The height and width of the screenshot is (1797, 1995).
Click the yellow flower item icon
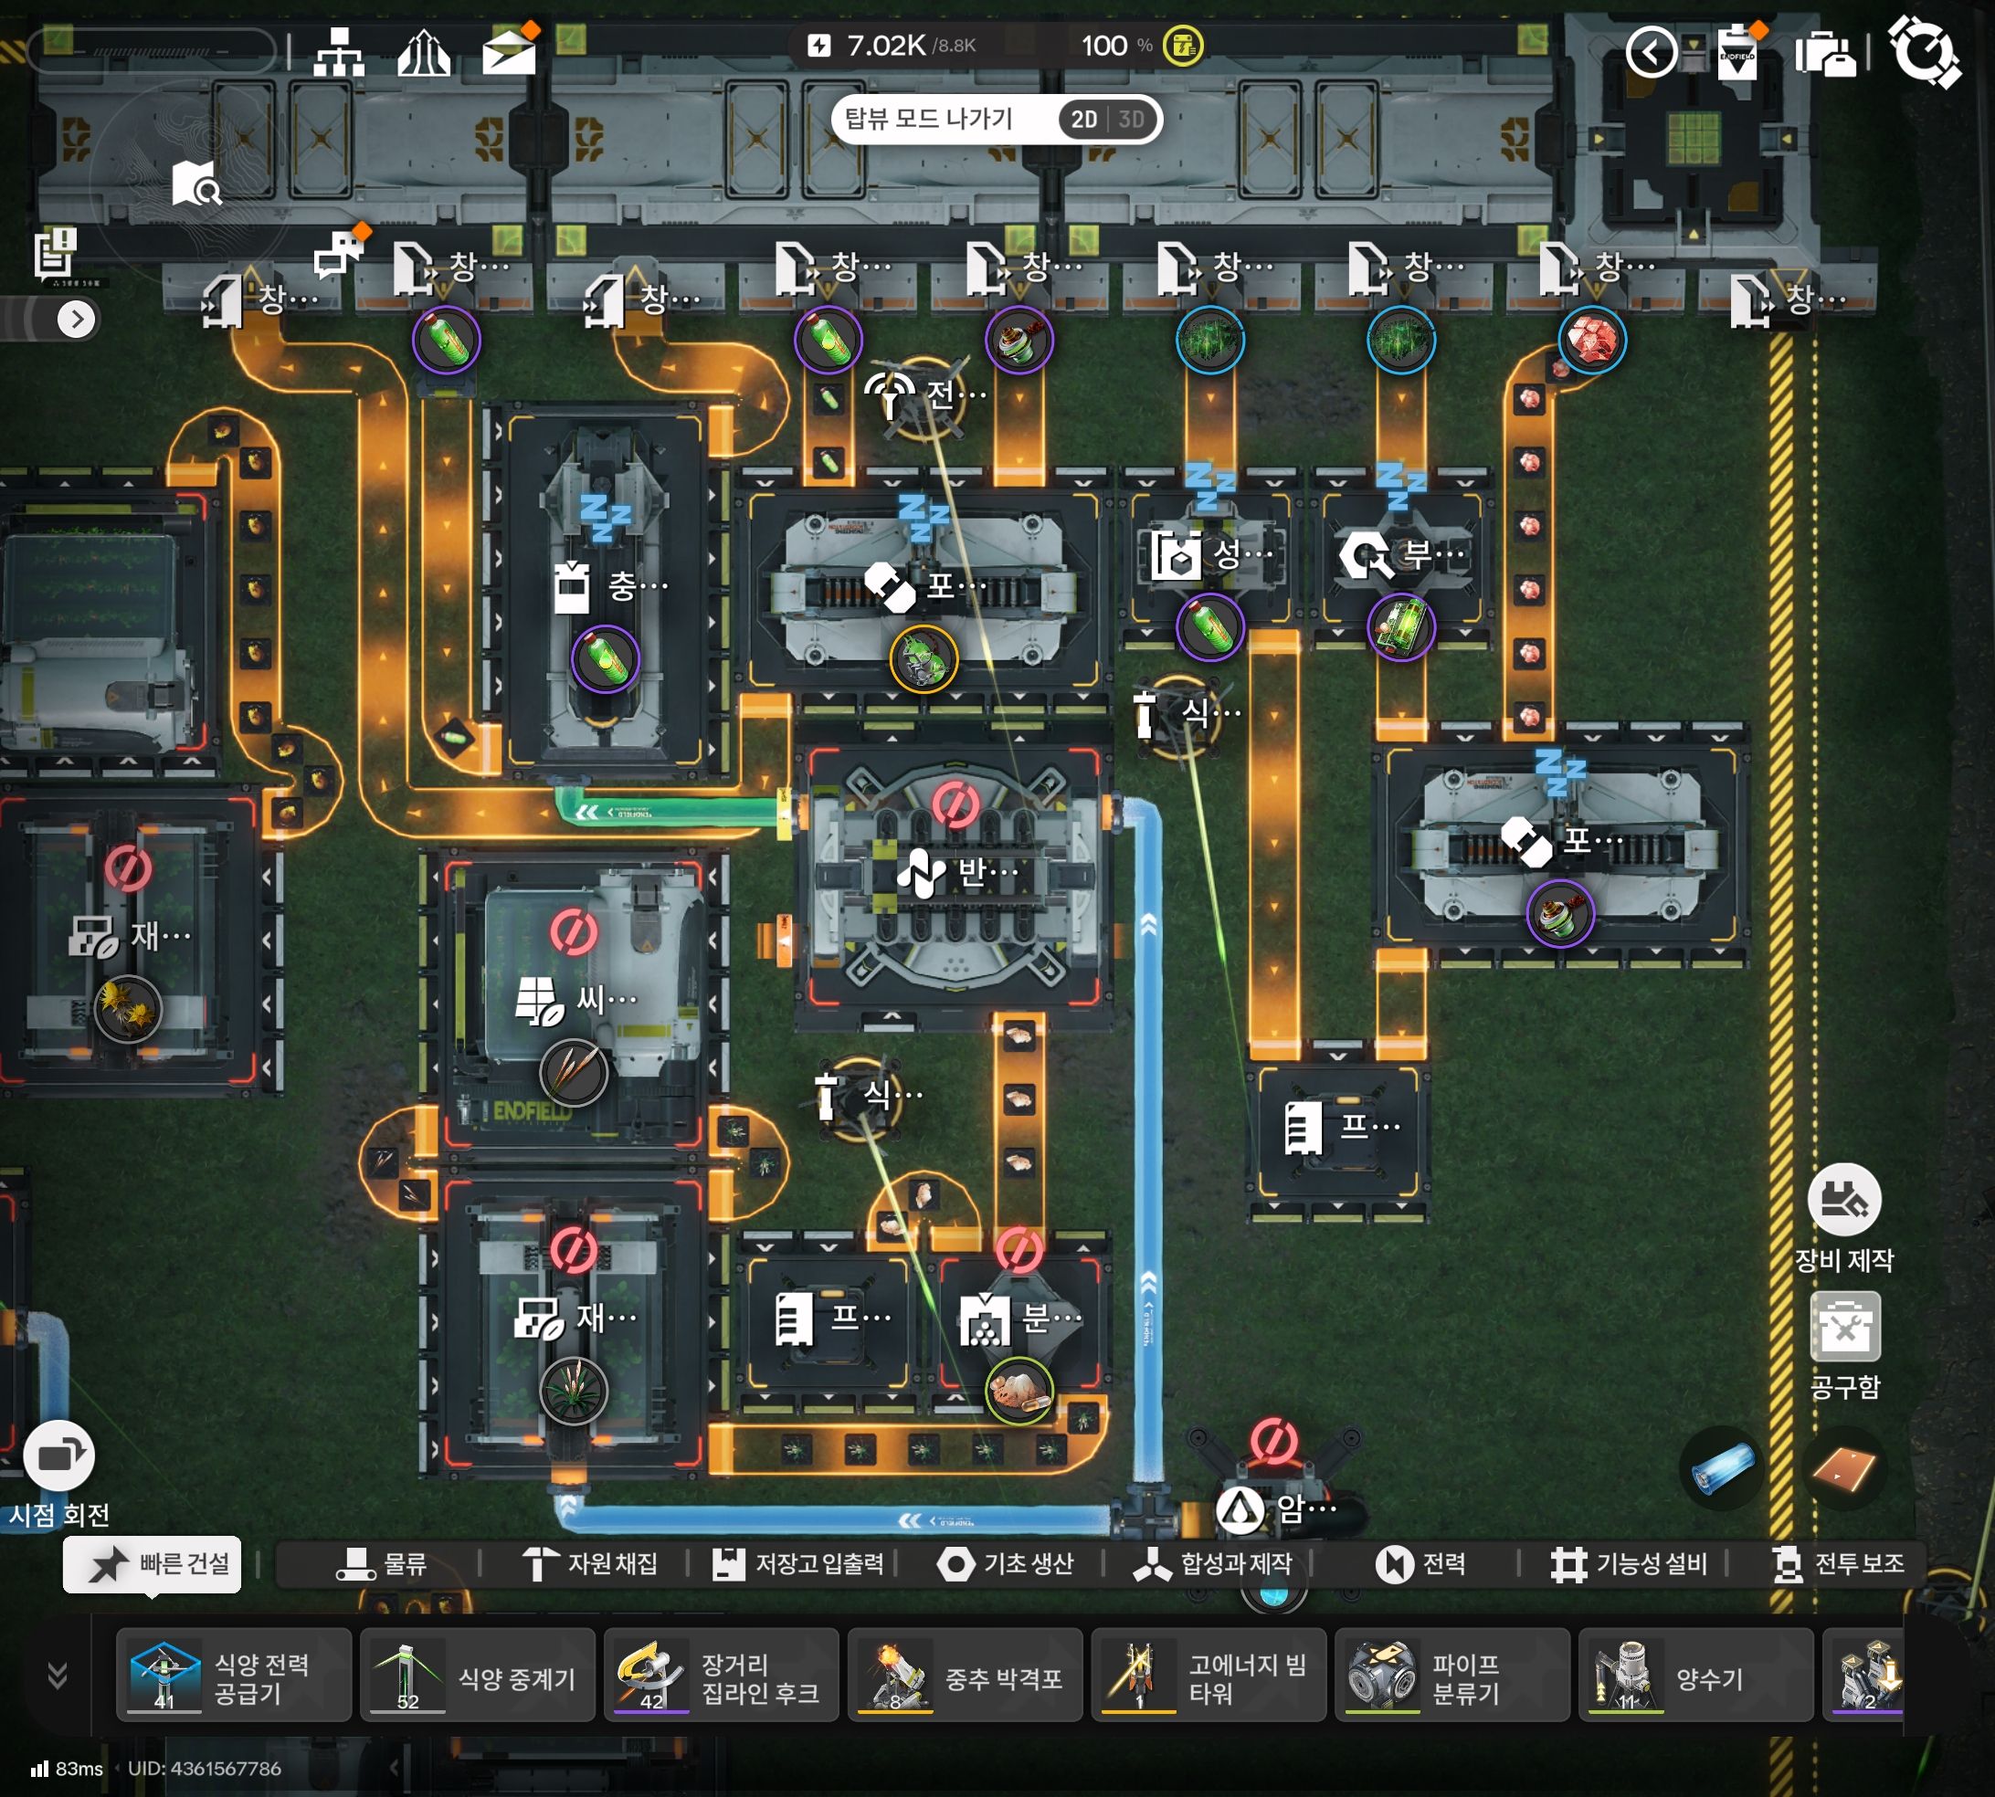(x=129, y=1009)
